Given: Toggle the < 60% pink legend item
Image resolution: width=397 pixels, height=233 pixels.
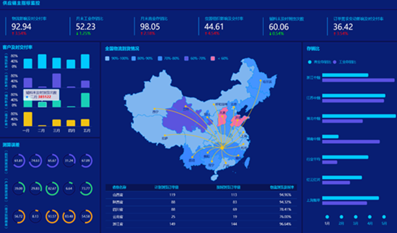Looking at the screenshot, I should tap(219, 58).
